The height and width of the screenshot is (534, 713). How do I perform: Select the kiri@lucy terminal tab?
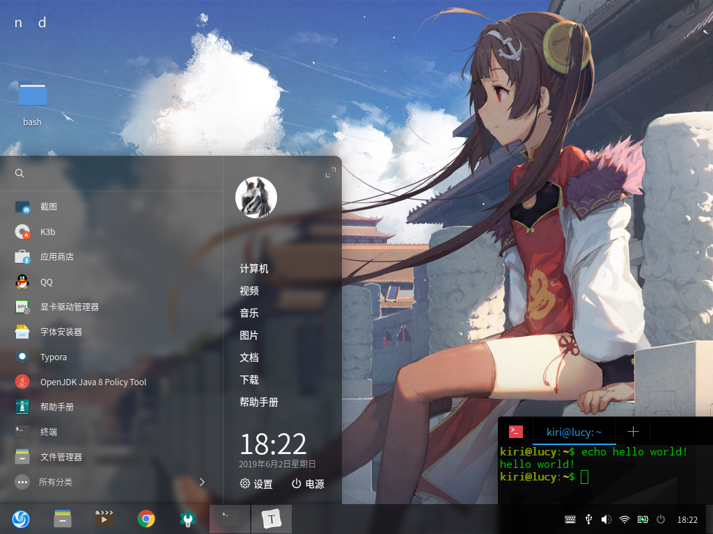574,432
